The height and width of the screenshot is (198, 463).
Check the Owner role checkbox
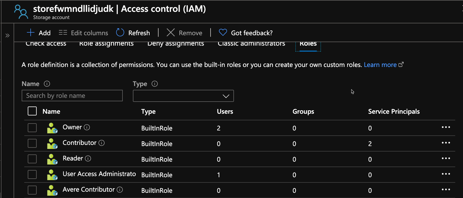pos(32,128)
